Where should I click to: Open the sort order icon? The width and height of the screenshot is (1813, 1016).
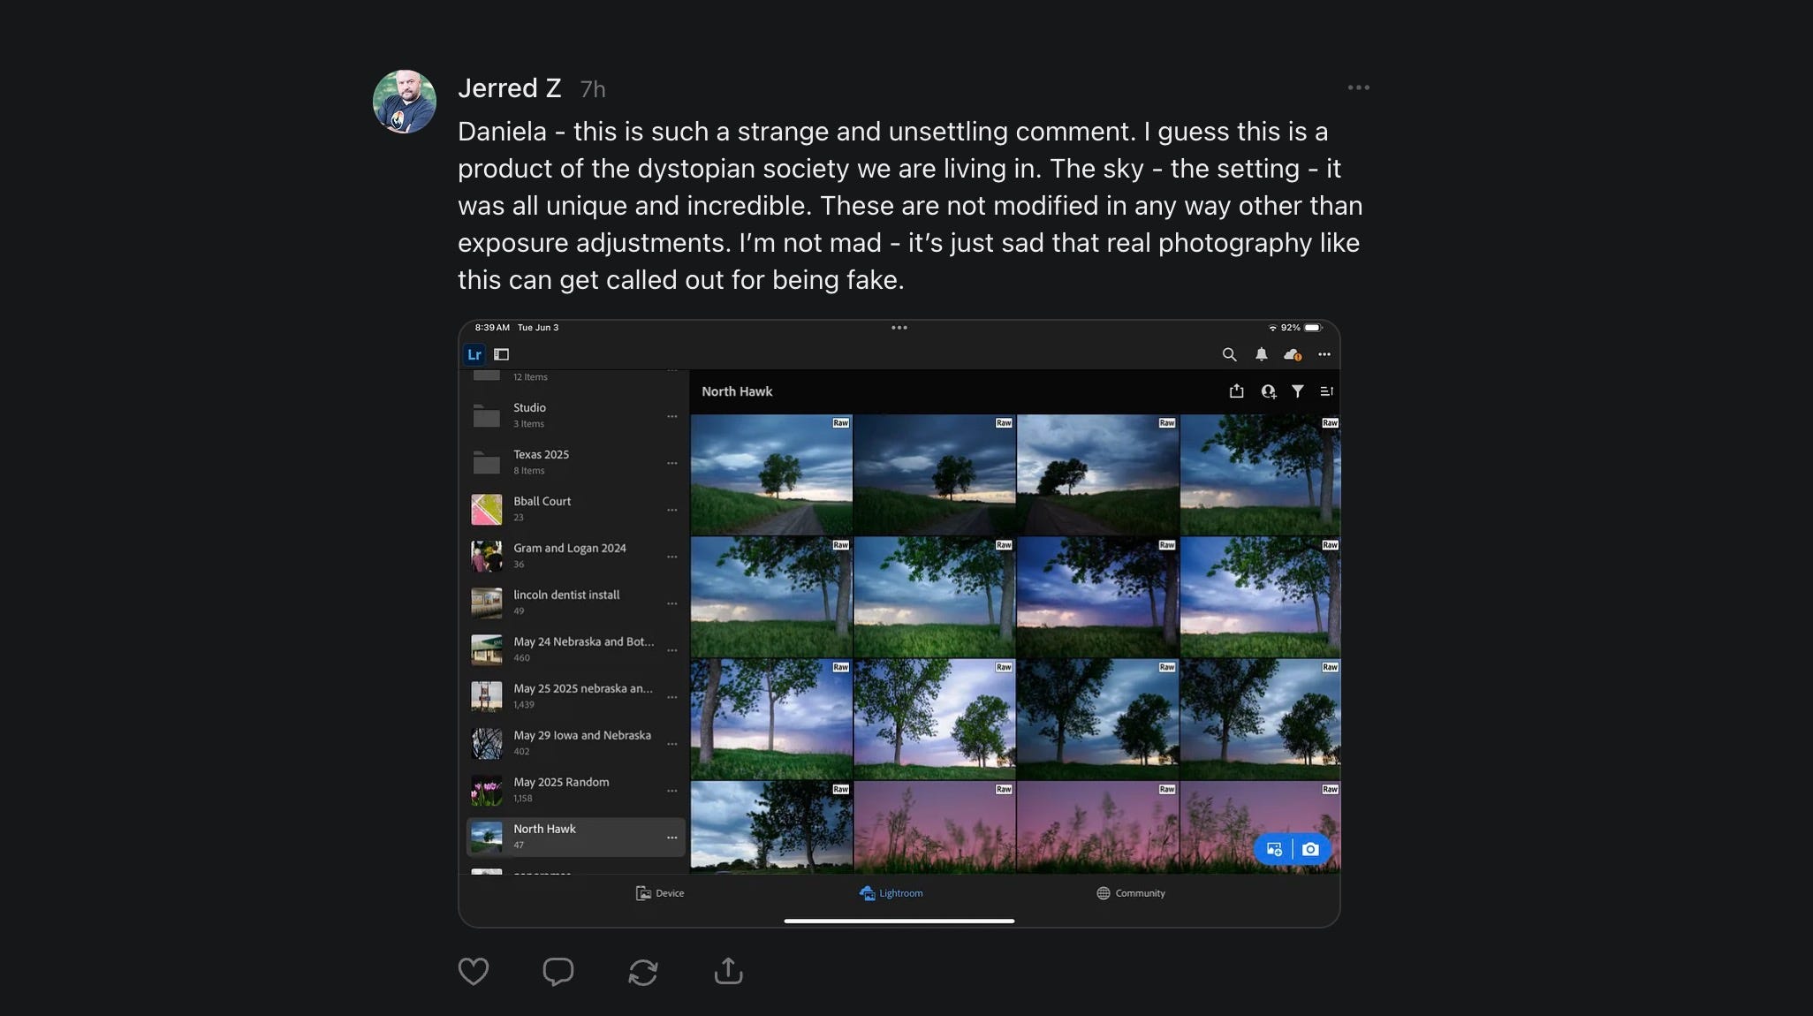pyautogui.click(x=1326, y=391)
